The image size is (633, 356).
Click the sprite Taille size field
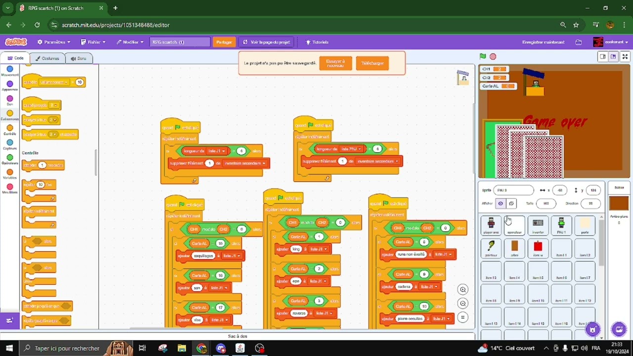pos(546,203)
